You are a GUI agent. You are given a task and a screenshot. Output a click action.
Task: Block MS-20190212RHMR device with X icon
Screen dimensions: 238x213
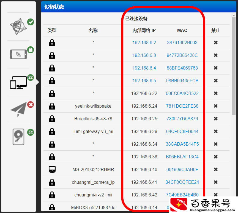pyautogui.click(x=216, y=169)
